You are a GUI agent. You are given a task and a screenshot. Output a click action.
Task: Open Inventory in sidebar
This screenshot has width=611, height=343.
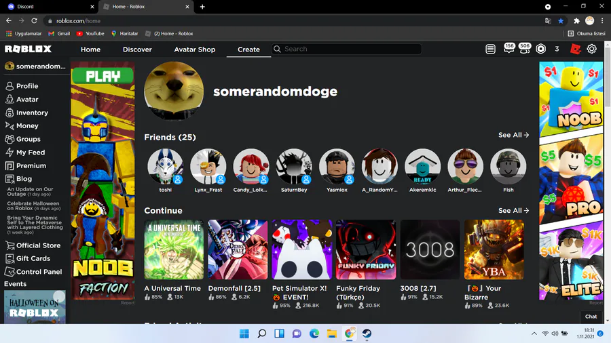(26, 113)
